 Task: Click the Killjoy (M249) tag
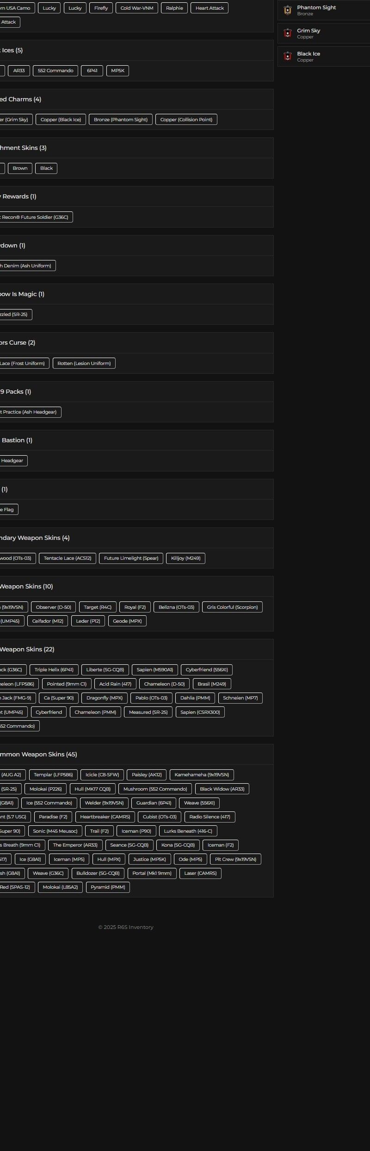point(185,558)
